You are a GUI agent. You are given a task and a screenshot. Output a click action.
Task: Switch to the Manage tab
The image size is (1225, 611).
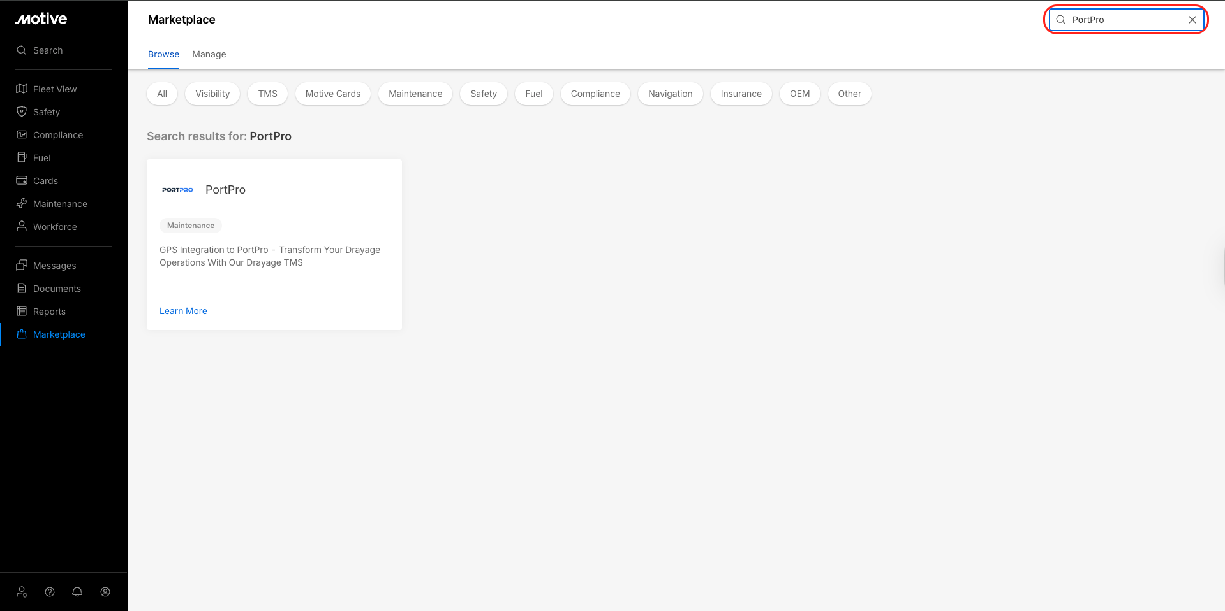tap(209, 54)
